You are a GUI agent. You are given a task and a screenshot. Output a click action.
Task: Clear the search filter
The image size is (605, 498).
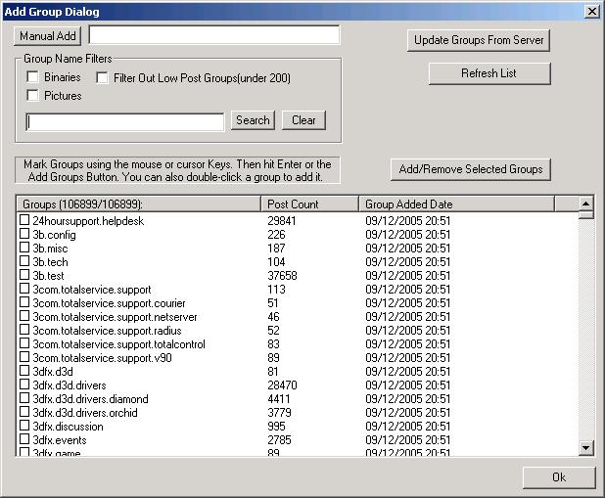click(x=303, y=120)
